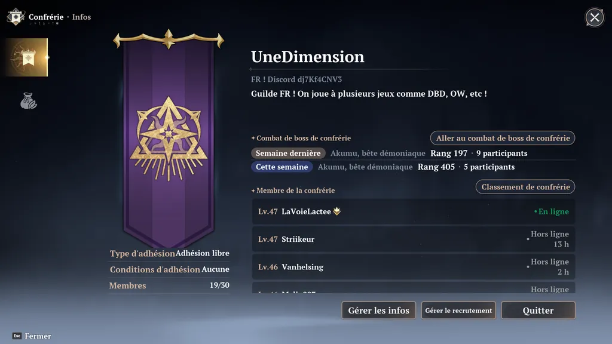Click the purple guild banner emblem
This screenshot has width=612, height=344.
(x=169, y=139)
